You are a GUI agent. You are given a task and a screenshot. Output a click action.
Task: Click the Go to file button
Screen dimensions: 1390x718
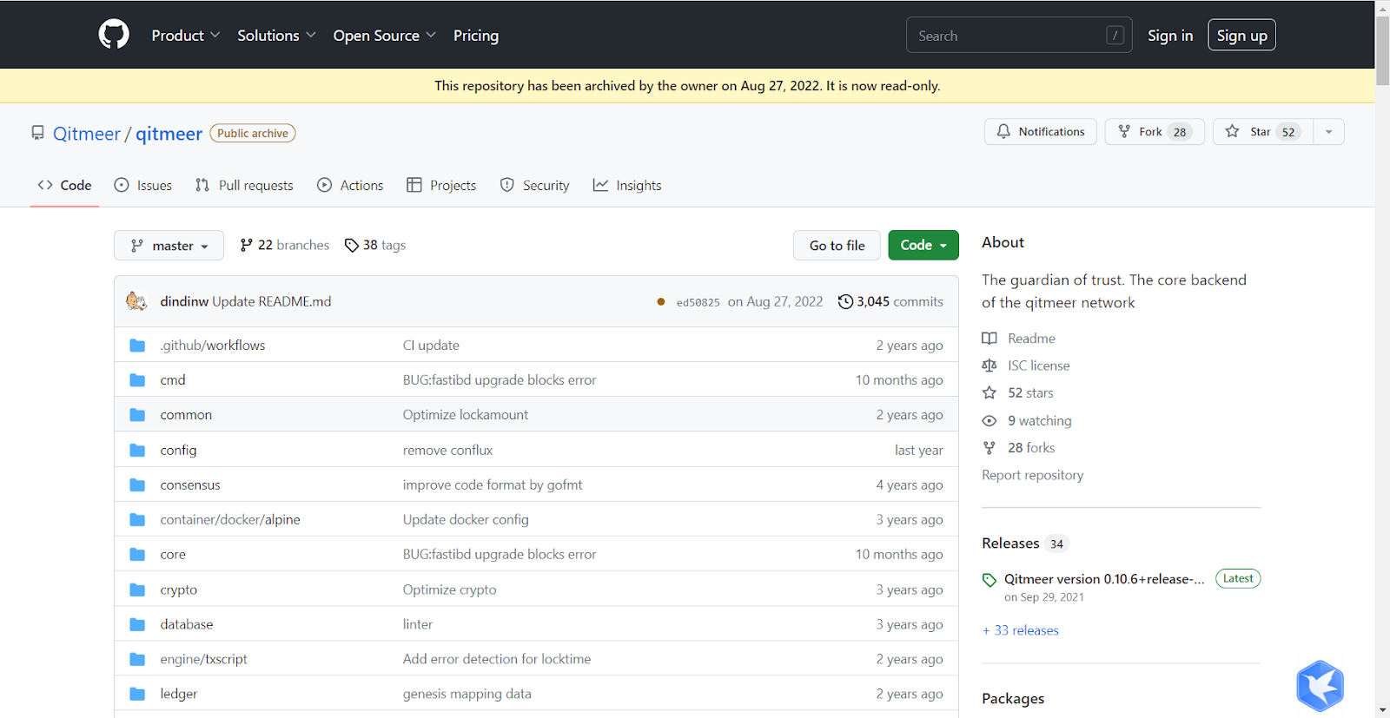click(837, 246)
